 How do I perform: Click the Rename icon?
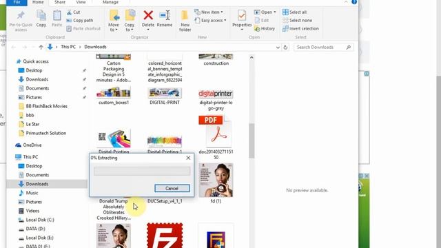(165, 15)
